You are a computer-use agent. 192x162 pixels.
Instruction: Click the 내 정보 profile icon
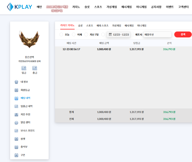click(x=16, y=82)
